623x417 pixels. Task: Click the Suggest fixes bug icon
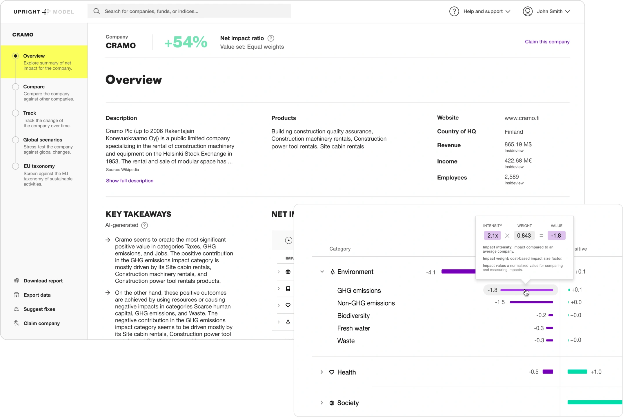(x=17, y=309)
